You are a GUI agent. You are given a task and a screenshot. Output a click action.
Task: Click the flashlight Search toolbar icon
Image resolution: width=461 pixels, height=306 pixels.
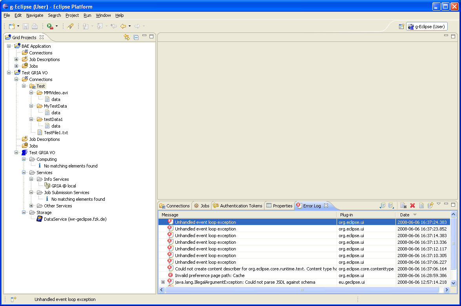click(x=70, y=26)
